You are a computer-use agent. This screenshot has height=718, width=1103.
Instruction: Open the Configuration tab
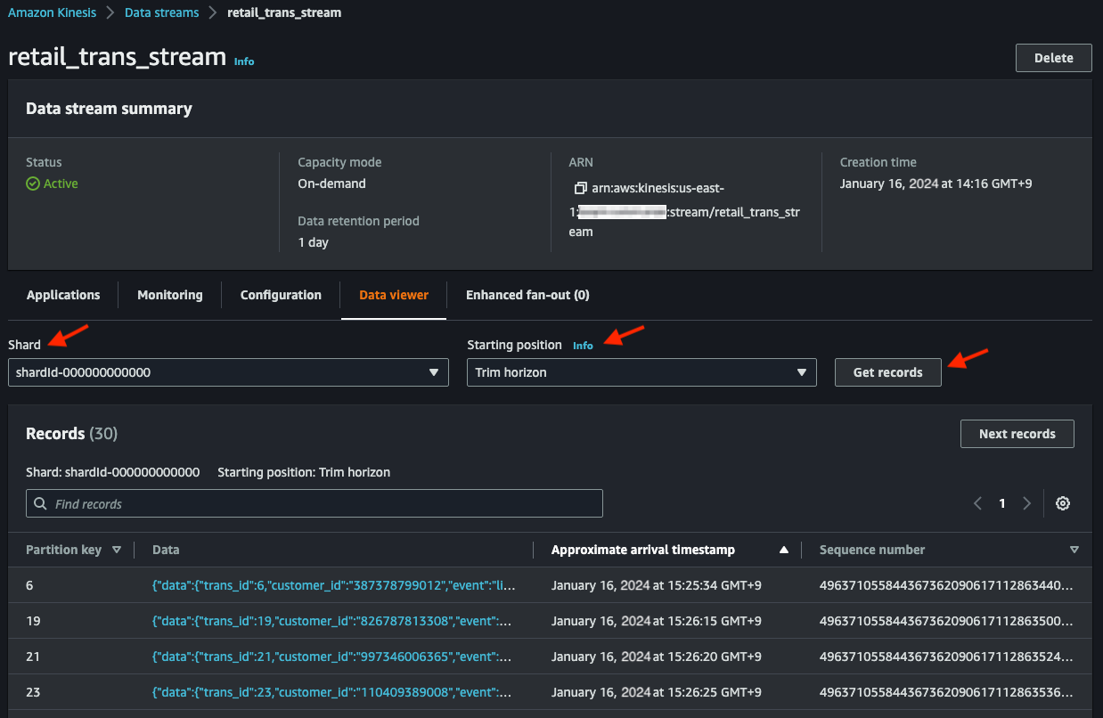click(281, 295)
